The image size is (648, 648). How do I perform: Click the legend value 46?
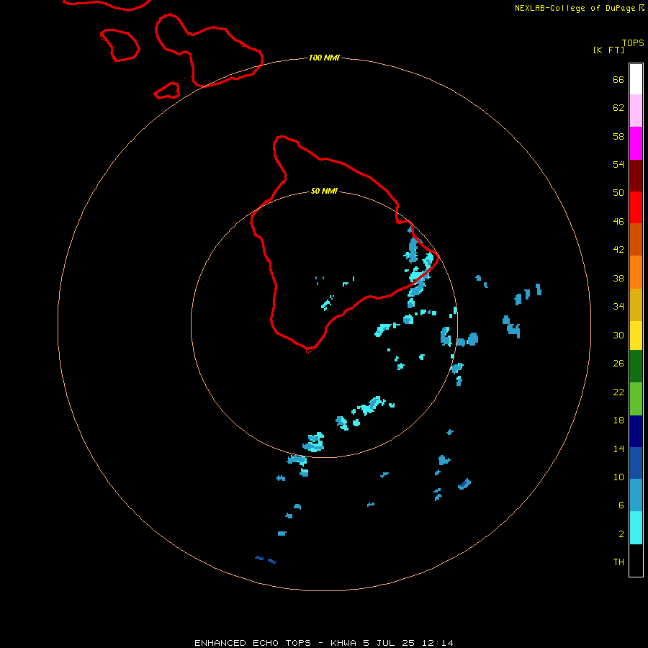tap(618, 222)
